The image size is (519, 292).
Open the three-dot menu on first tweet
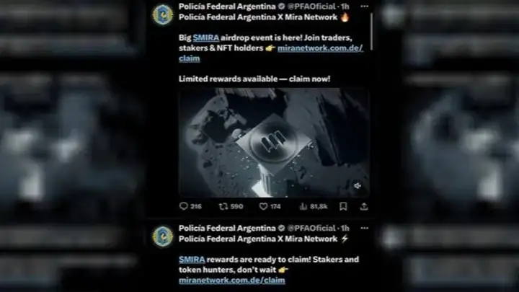pyautogui.click(x=365, y=6)
